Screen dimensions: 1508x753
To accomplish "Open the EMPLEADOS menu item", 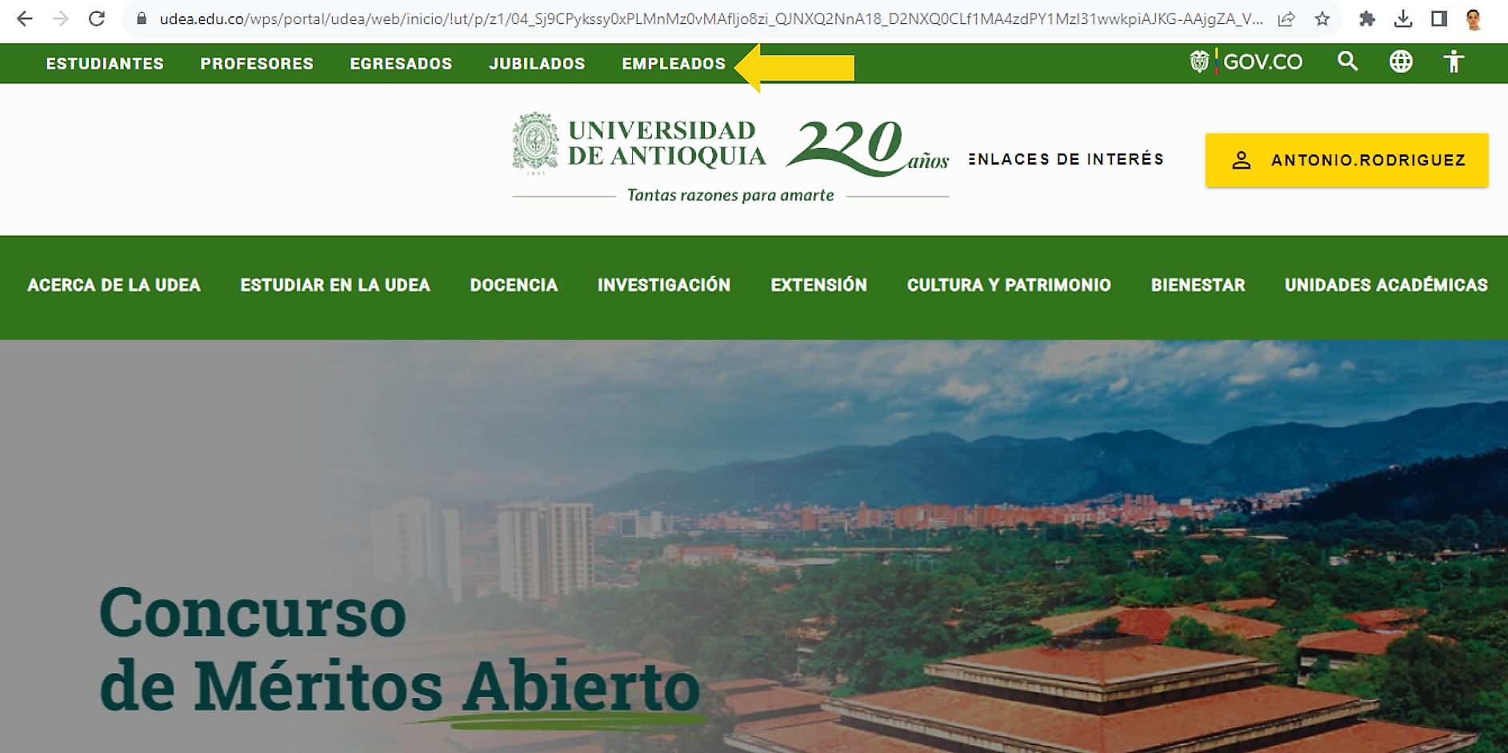I will click(674, 64).
